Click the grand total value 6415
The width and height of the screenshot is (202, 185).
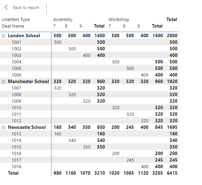click(x=172, y=173)
